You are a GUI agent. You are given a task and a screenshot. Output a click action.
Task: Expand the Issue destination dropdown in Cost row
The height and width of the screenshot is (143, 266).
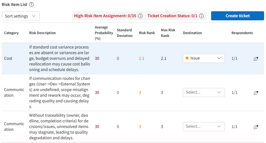click(204, 58)
